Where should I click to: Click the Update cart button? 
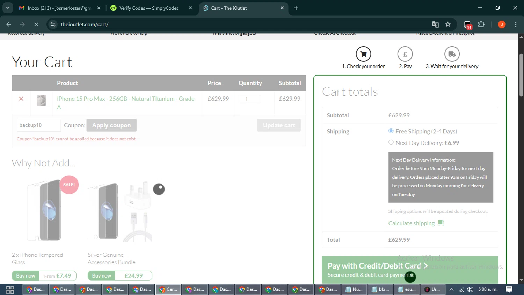point(279,125)
